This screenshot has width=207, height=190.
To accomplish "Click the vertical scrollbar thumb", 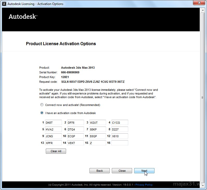I will (x=203, y=98).
